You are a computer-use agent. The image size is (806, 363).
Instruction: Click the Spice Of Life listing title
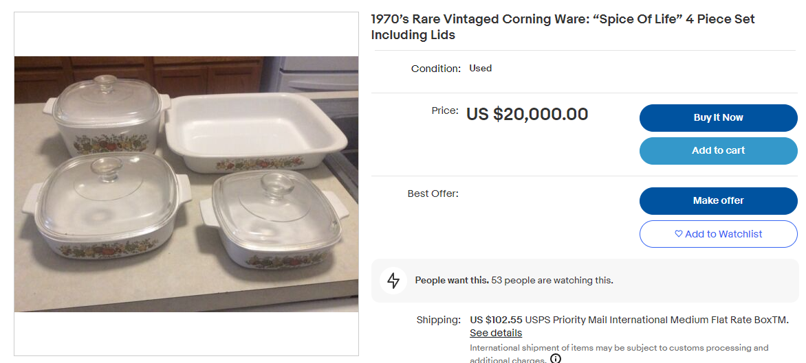563,27
